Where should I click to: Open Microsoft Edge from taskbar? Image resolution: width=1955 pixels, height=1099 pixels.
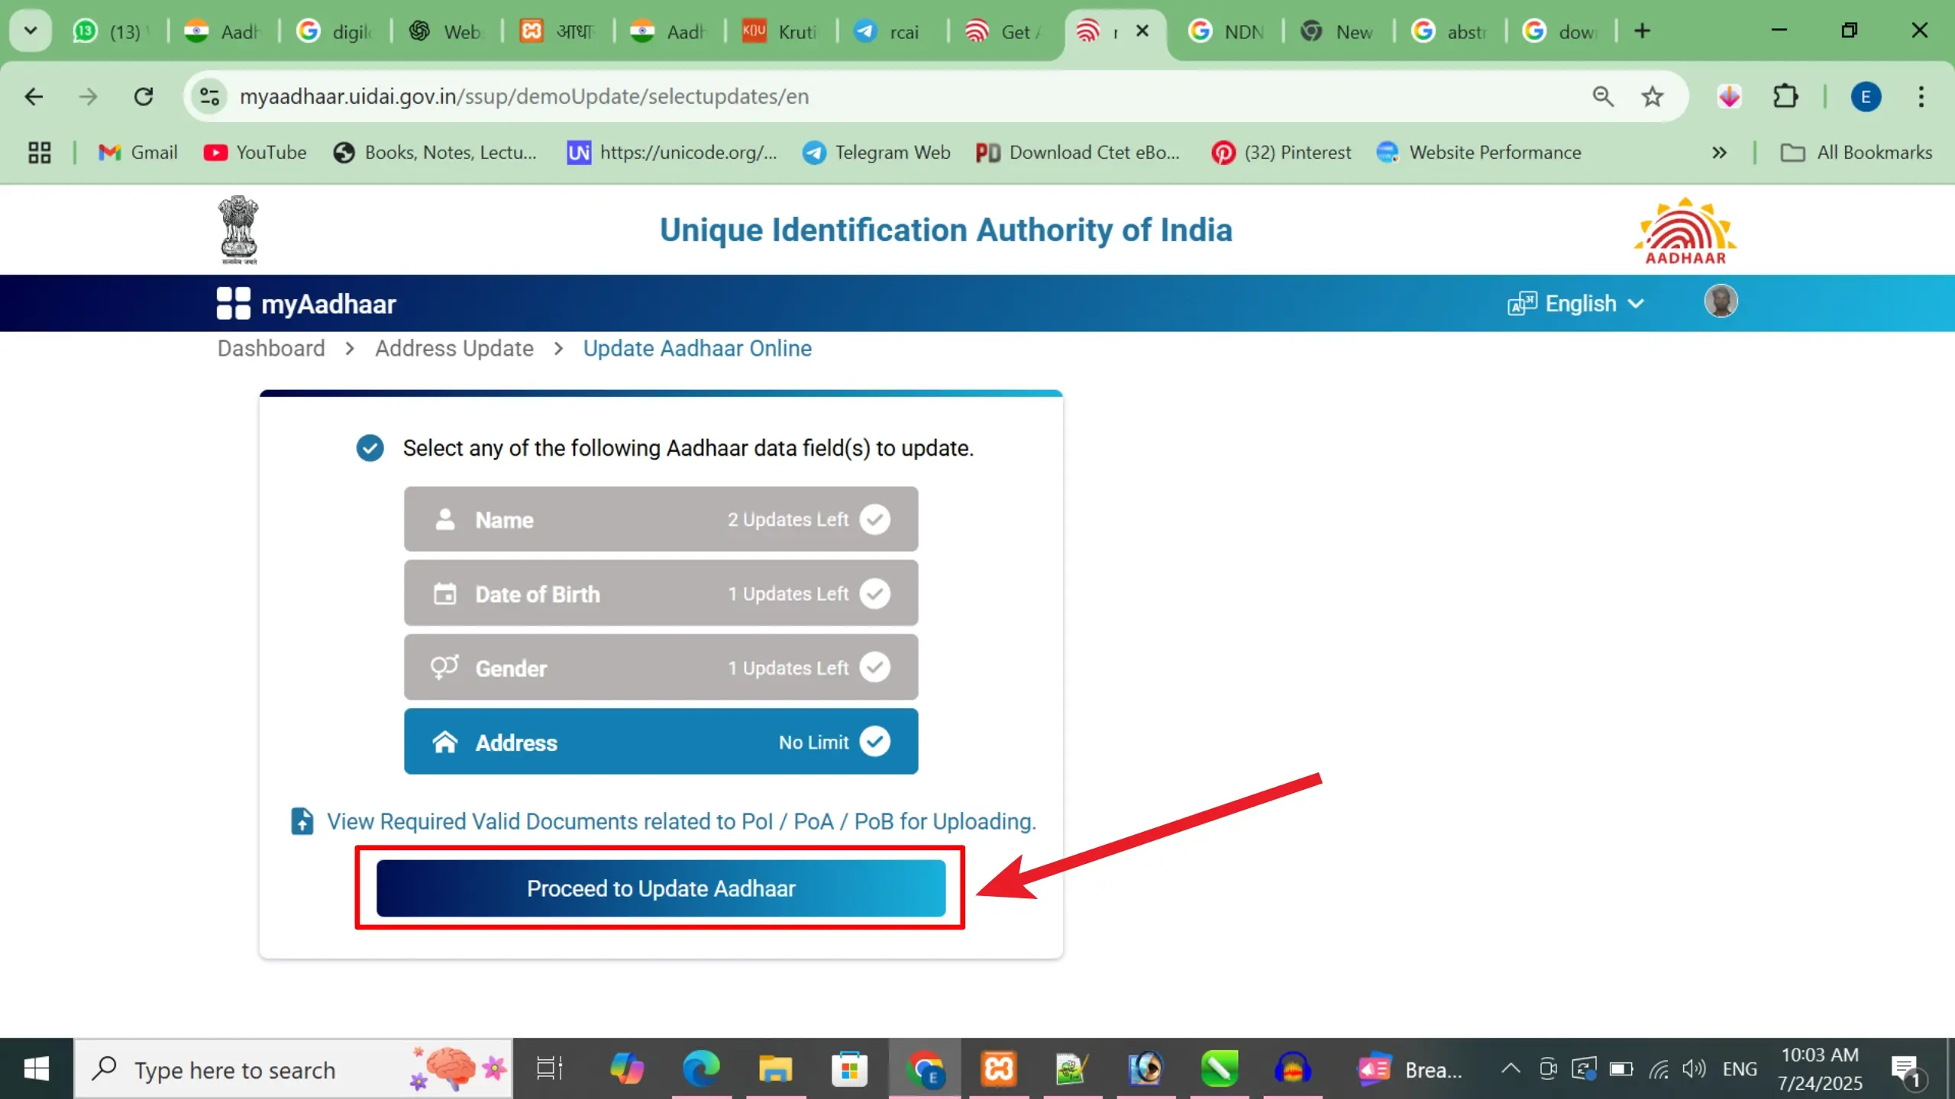point(700,1069)
